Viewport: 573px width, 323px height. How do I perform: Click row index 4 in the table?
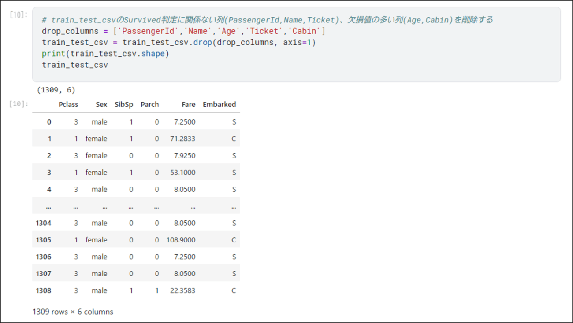[49, 189]
